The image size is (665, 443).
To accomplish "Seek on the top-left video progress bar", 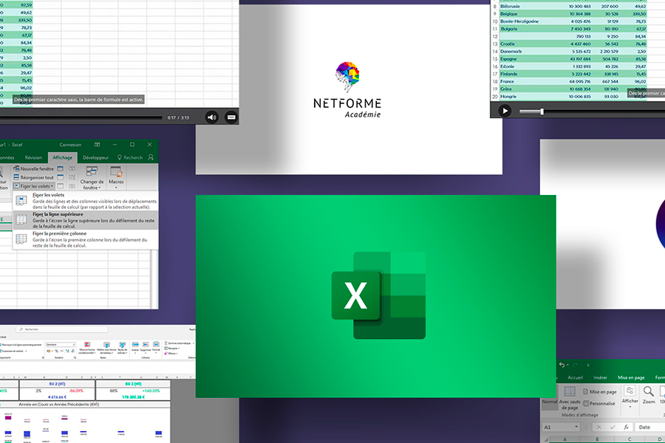I will (x=81, y=117).
